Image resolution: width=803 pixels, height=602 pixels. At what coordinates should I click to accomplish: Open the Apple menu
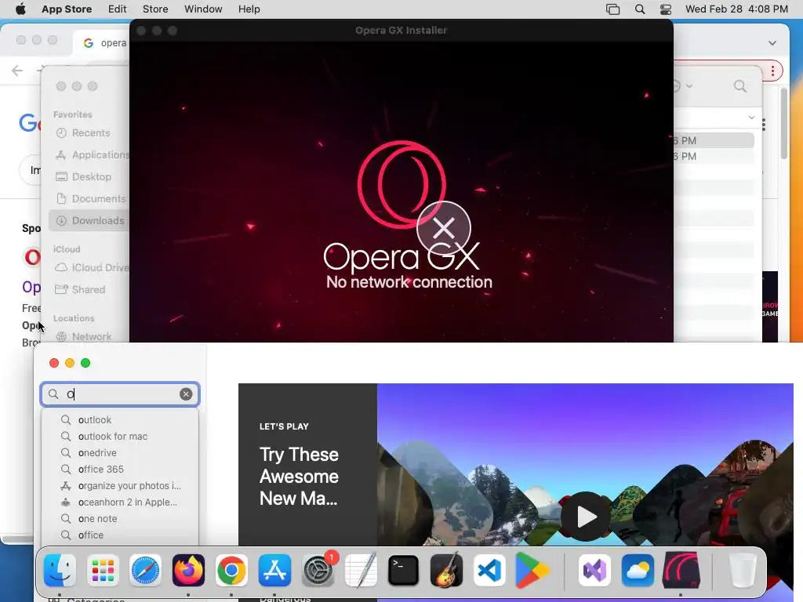(20, 9)
